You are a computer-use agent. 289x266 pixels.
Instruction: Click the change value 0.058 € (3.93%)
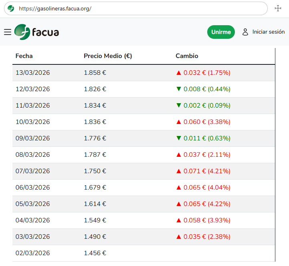[x=207, y=220]
